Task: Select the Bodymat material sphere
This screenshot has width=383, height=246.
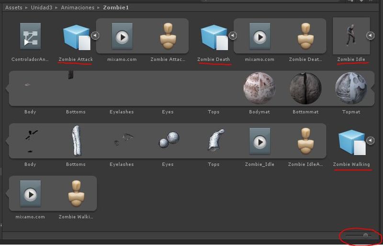Action: (259, 88)
